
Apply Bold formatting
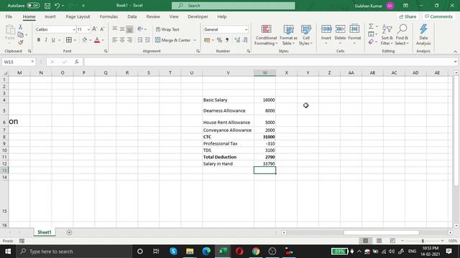(x=39, y=40)
